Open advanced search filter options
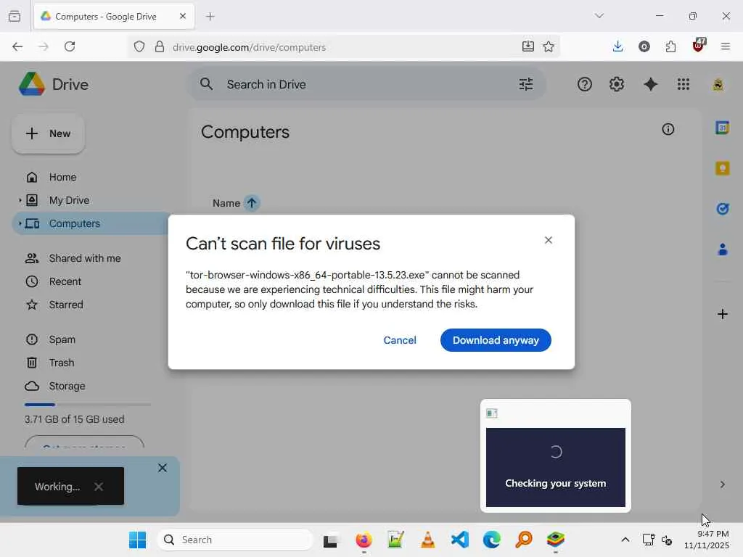The width and height of the screenshot is (743, 557). click(526, 84)
